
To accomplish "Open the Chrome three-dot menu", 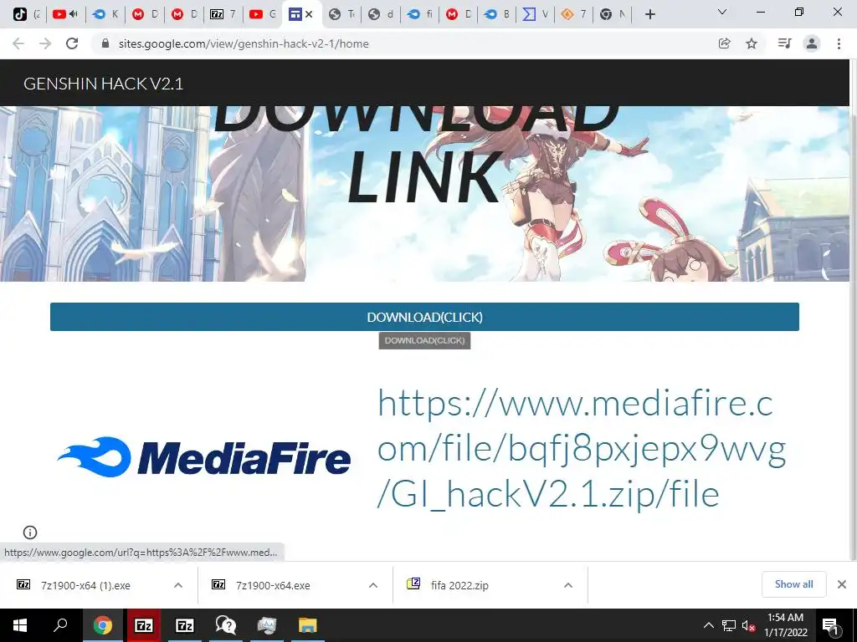I will pyautogui.click(x=839, y=43).
